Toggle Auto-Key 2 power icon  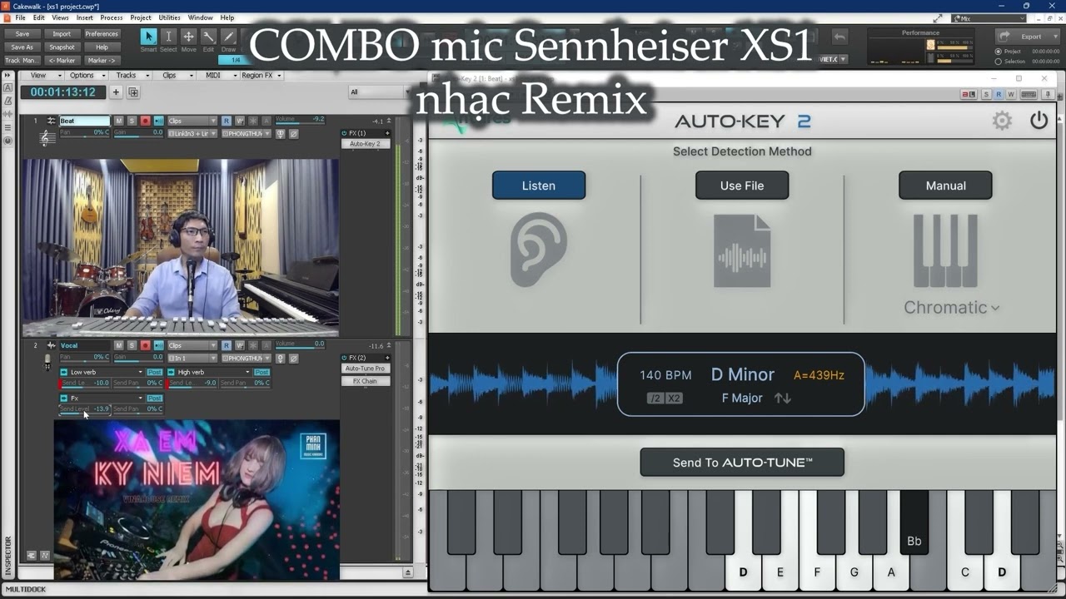click(x=1039, y=121)
